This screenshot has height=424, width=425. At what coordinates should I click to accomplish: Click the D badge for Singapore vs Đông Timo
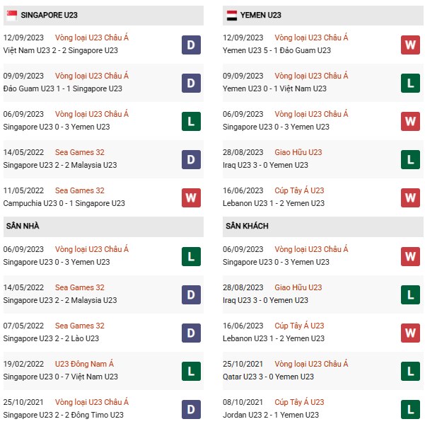point(191,409)
